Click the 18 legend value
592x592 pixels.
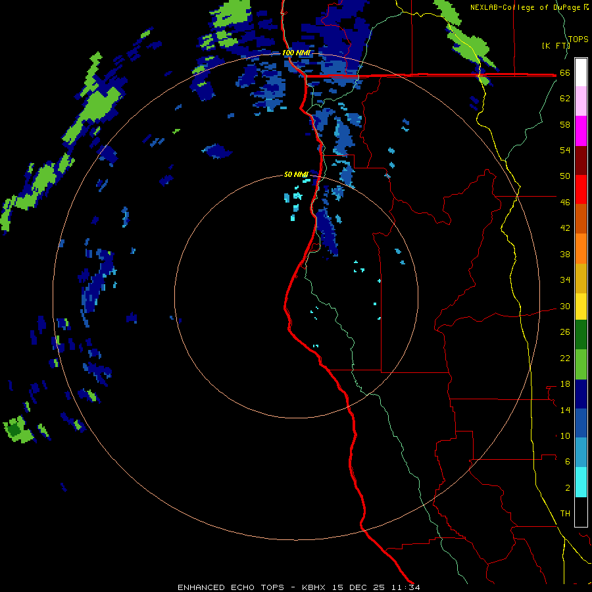565,384
